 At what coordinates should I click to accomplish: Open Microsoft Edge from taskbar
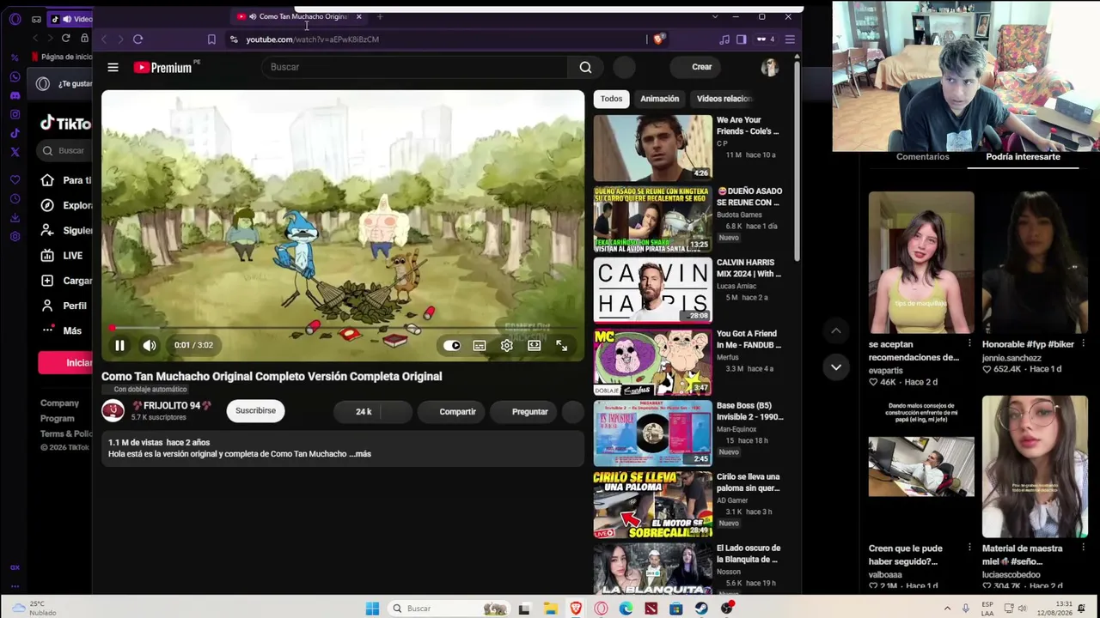pos(626,609)
